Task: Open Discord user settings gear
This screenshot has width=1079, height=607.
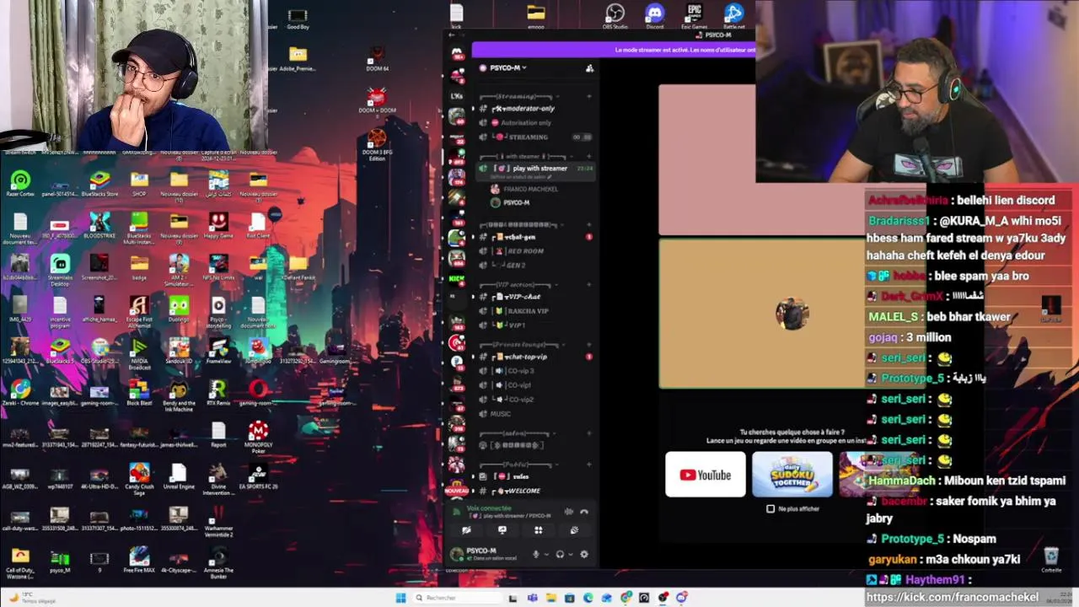Action: pyautogui.click(x=583, y=554)
